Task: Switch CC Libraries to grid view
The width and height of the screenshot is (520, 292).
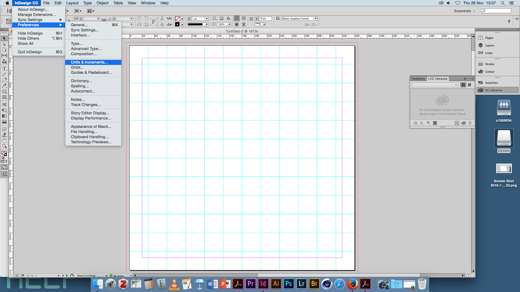Action: [x=463, y=85]
